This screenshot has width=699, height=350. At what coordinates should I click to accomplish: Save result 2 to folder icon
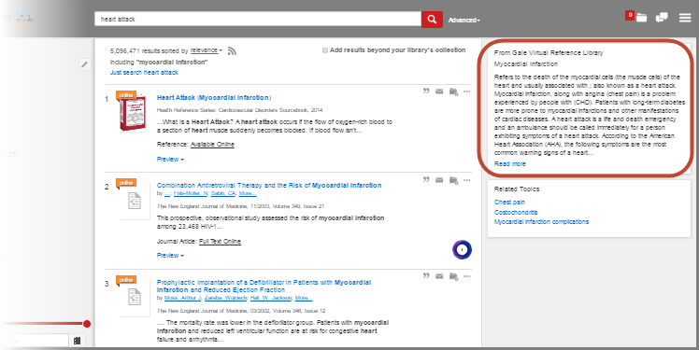pyautogui.click(x=453, y=180)
